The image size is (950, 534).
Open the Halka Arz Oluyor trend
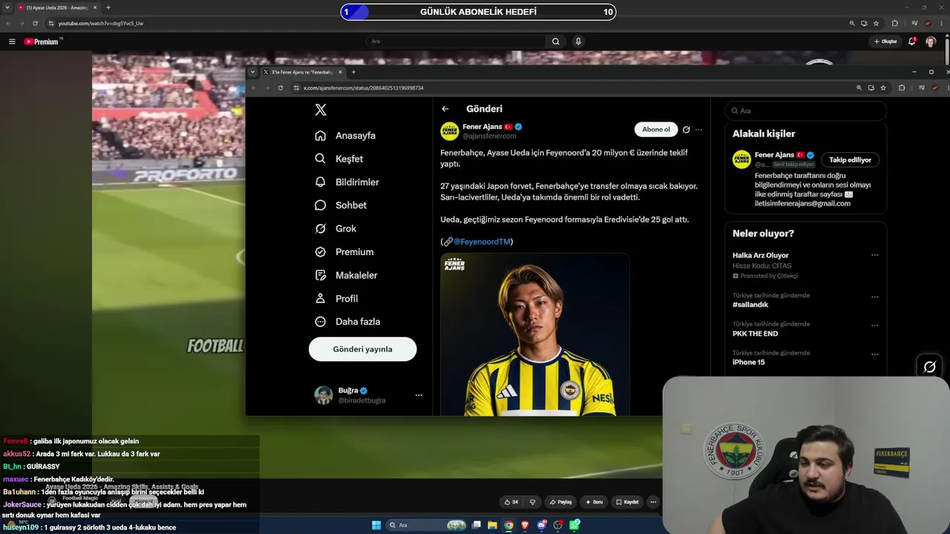(x=761, y=256)
